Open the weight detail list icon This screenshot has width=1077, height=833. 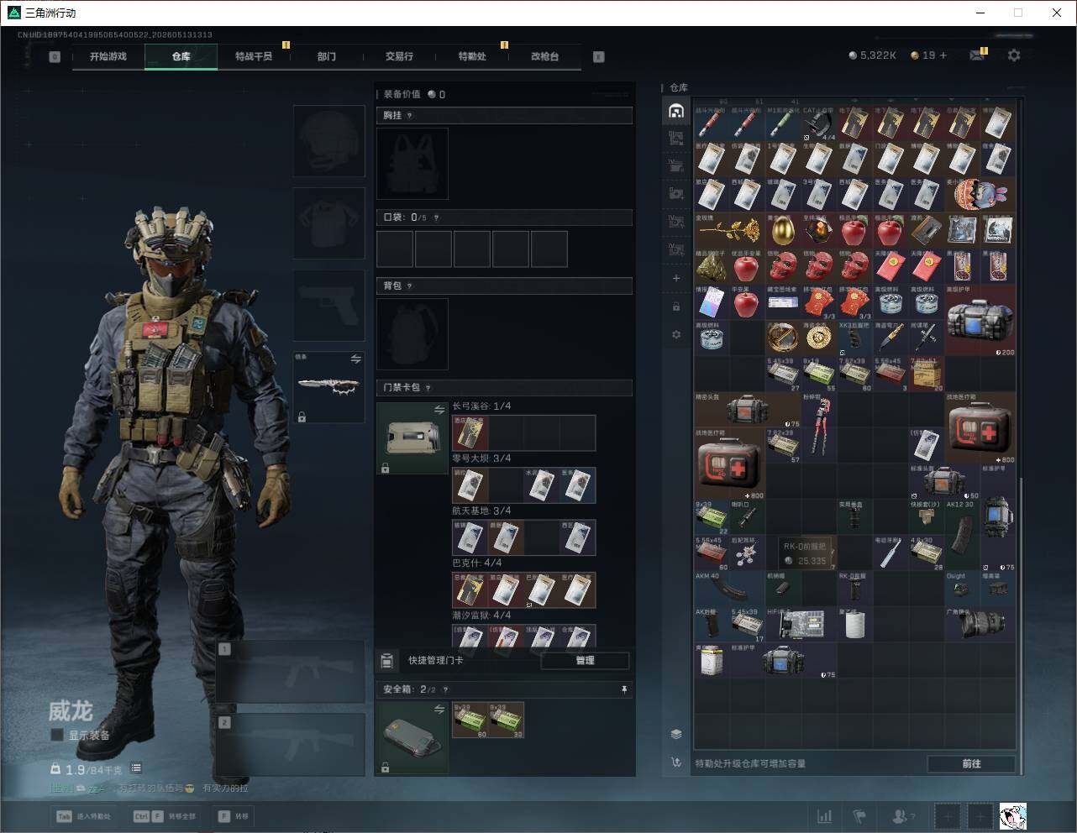coord(136,768)
